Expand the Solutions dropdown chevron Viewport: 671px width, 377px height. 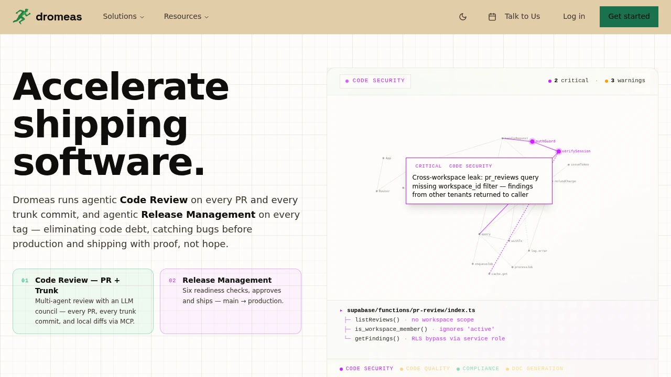coord(142,17)
